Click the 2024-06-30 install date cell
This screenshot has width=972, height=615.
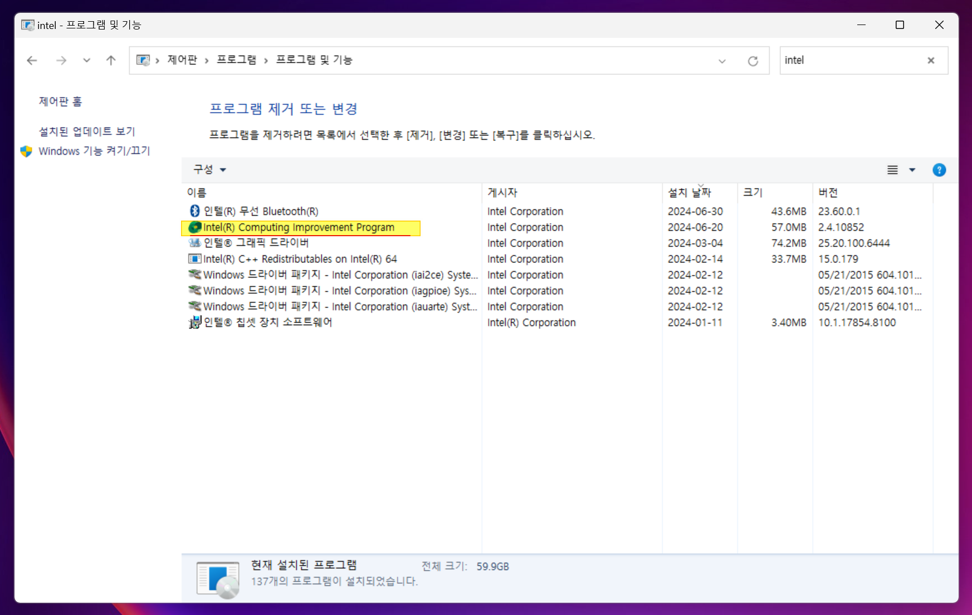click(695, 211)
